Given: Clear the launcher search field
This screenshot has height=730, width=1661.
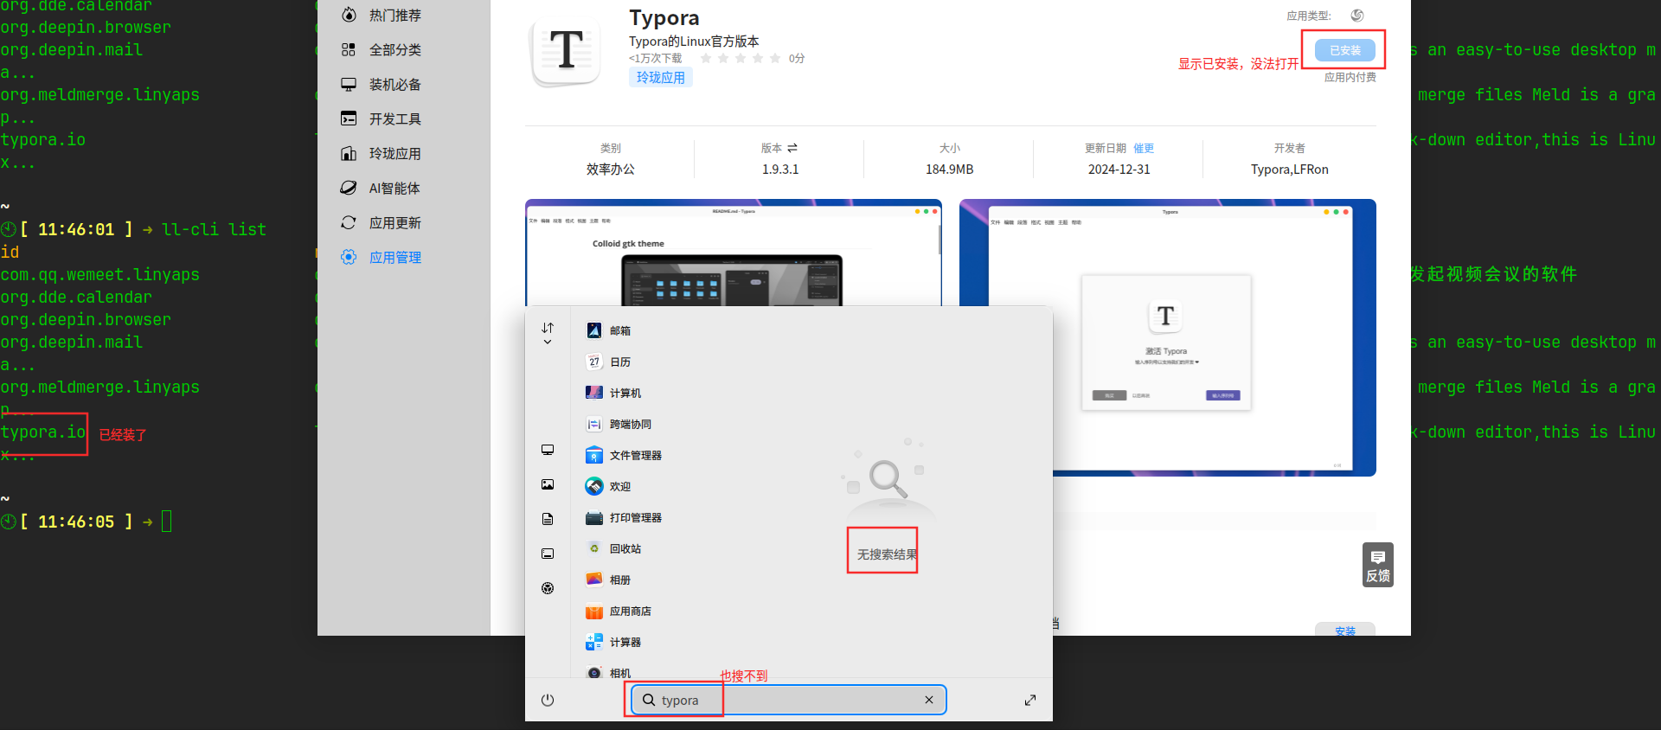Looking at the screenshot, I should (929, 700).
